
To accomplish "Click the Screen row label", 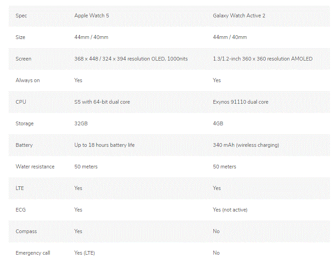I will coord(23,59).
